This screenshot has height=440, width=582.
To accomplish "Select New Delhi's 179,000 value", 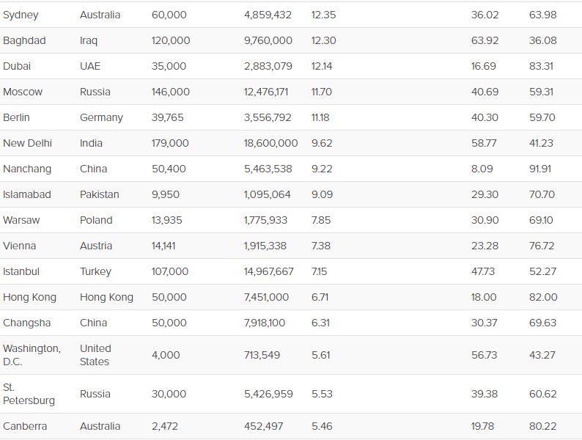I will 170,143.
